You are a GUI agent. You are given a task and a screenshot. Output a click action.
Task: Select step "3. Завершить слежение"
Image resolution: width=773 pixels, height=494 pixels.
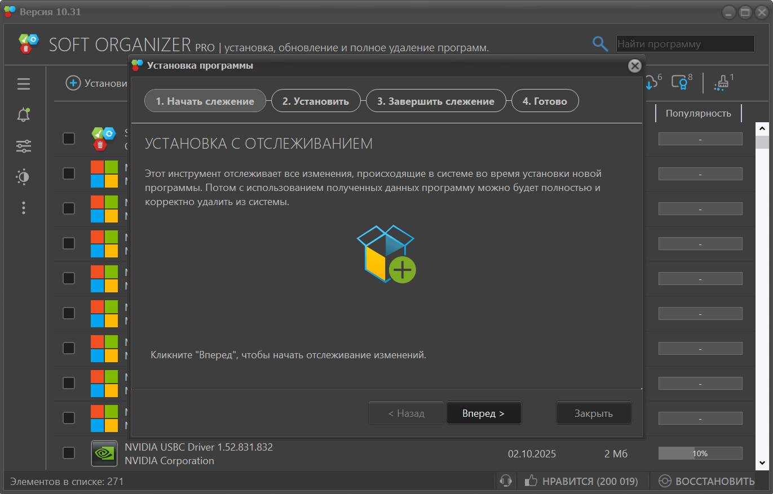pyautogui.click(x=436, y=101)
